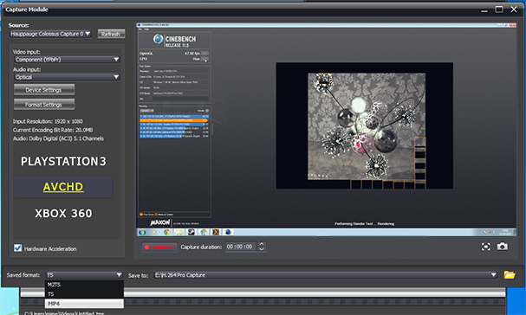Click 'Current Encoding Bit Rate: 20.0MB' text
This screenshot has width=526, height=315.
[53, 130]
